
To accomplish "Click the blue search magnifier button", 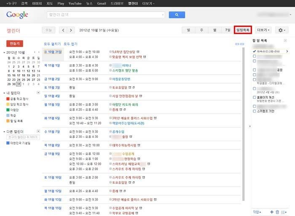I will [x=177, y=15].
